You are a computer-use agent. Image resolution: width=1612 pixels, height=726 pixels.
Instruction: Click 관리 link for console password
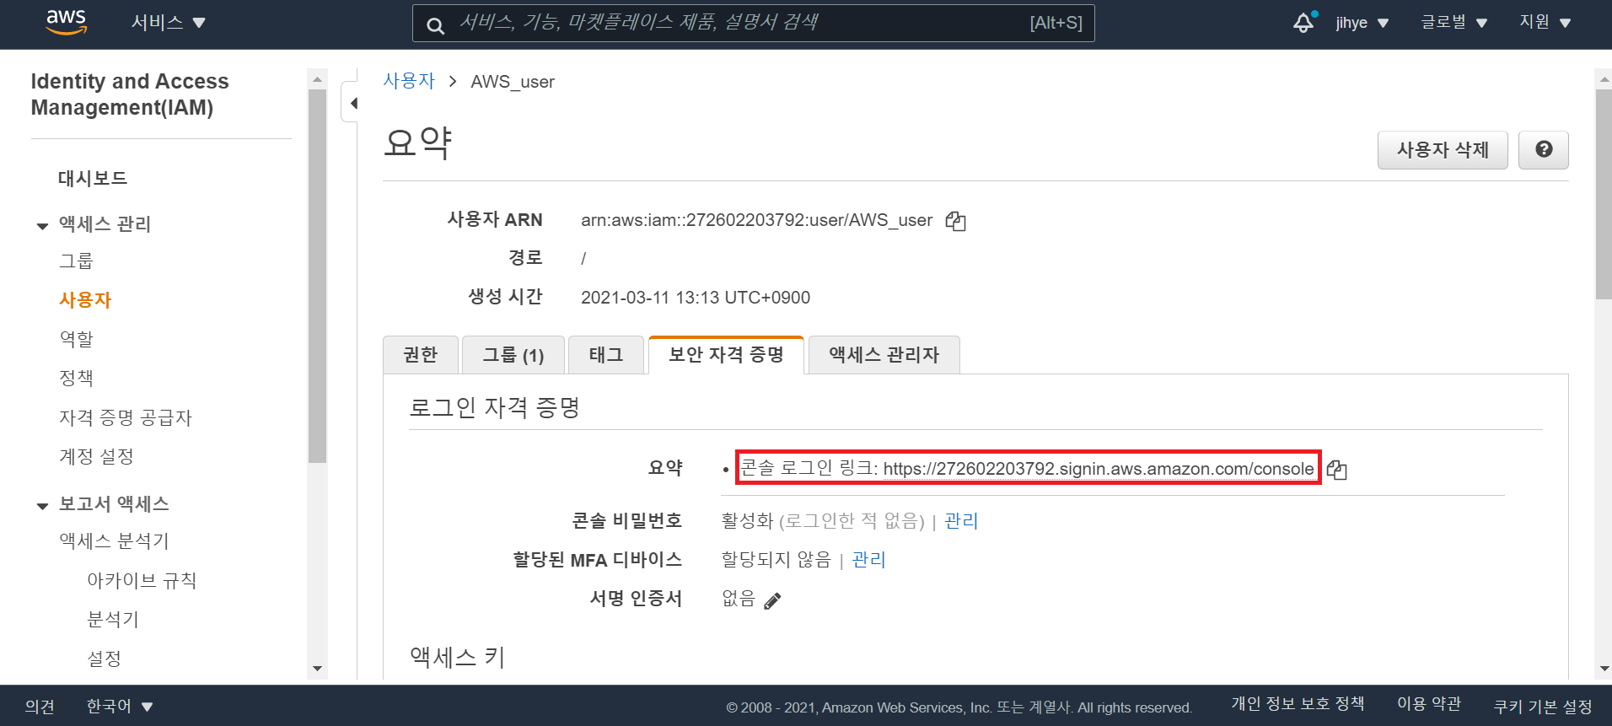click(x=961, y=521)
